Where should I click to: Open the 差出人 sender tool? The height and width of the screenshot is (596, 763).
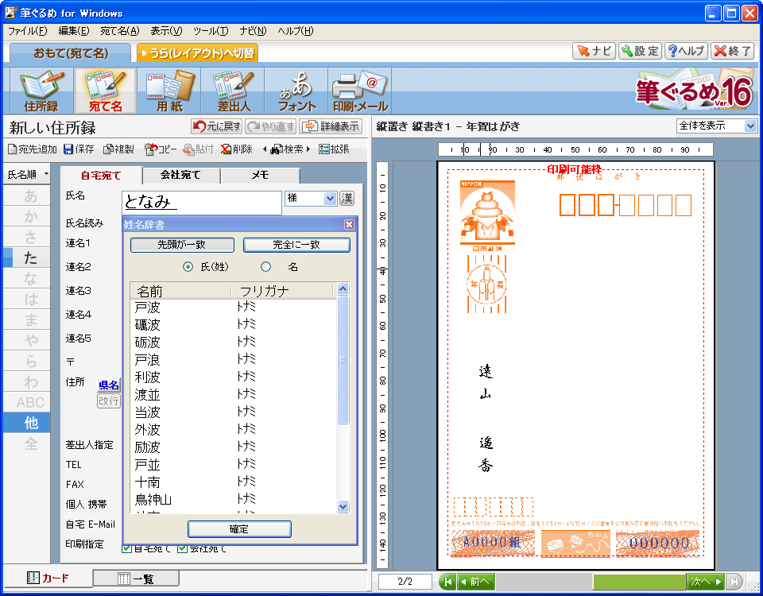click(233, 91)
